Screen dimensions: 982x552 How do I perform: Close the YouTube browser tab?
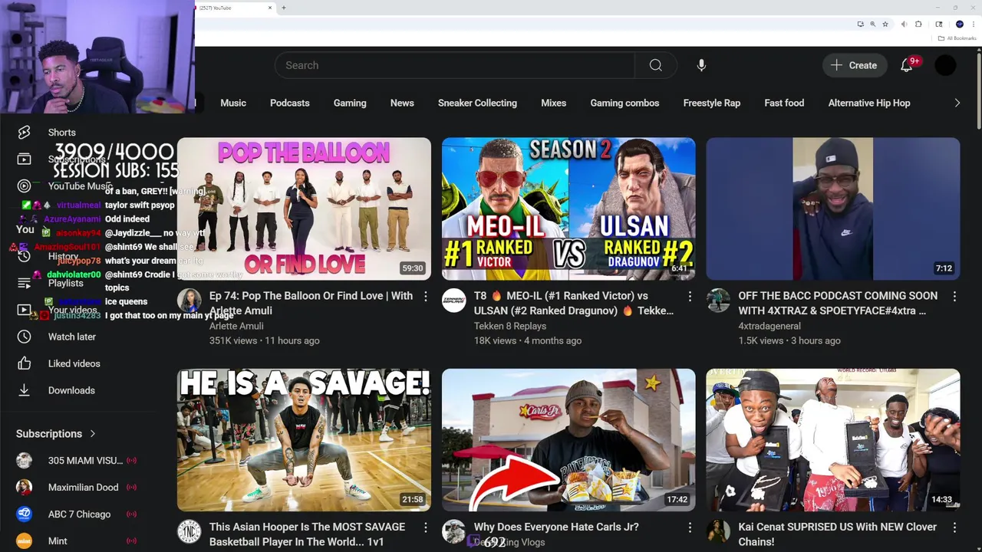[270, 8]
